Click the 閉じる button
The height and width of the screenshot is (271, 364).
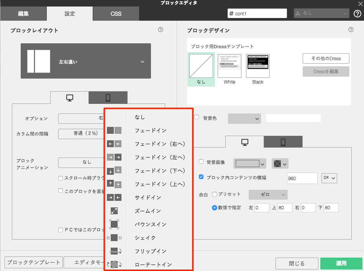coord(297,264)
